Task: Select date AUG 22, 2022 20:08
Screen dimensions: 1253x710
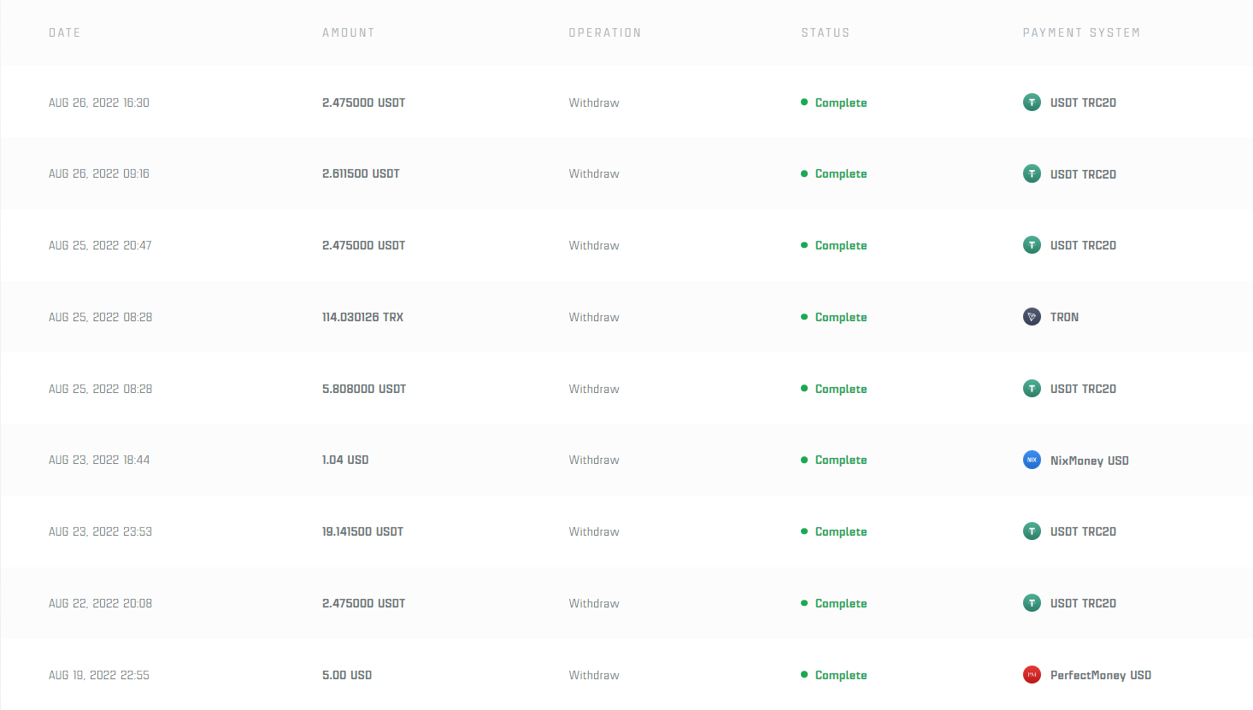Action: (100, 603)
